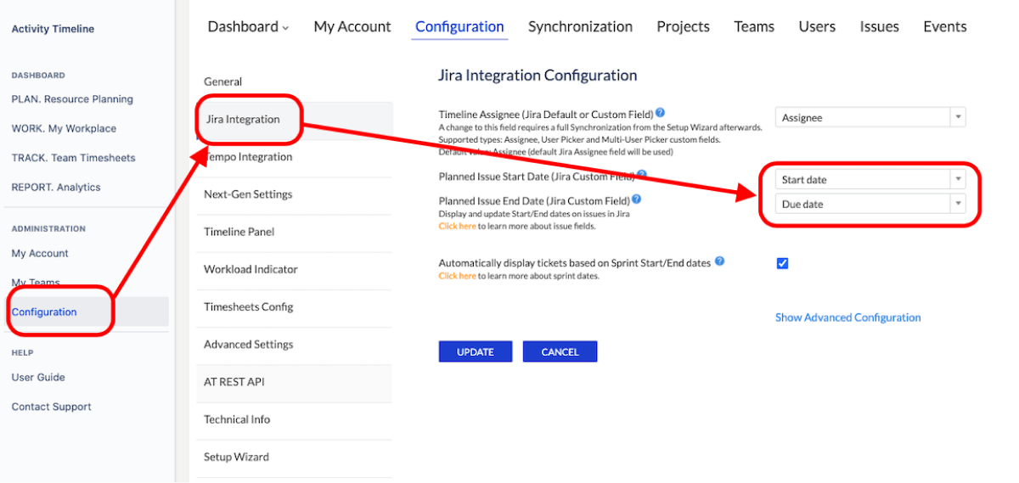Viewport: 1019px width, 483px height.
Task: Open the Due date dropdown
Action: click(870, 204)
